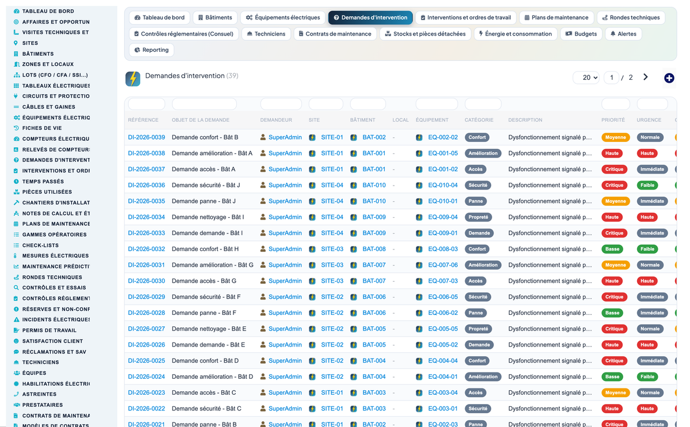Open Check-lists sidebar icon

(x=16, y=245)
